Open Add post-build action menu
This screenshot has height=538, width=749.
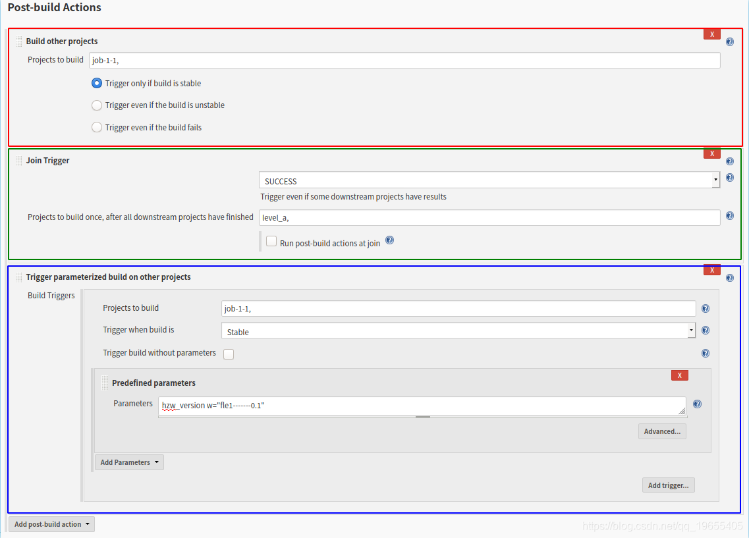(51, 524)
